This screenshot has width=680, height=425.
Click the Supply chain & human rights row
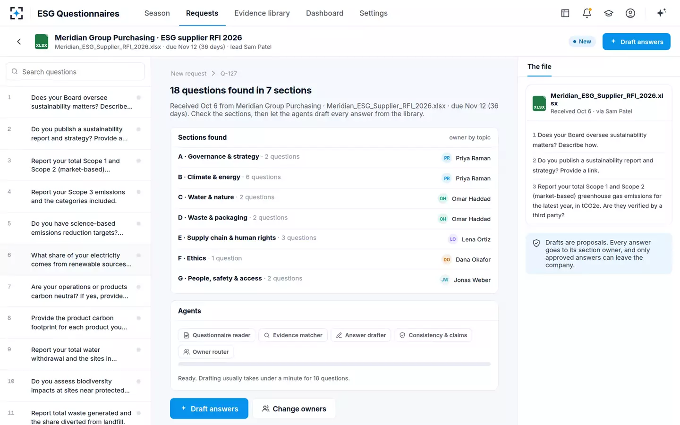pos(334,239)
